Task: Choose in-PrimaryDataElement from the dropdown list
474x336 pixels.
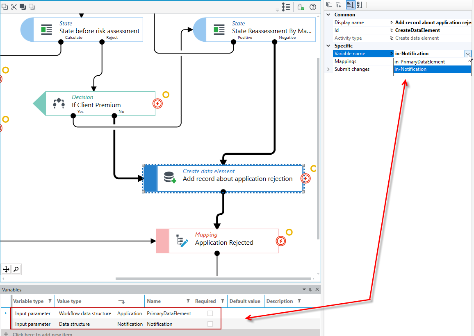Action: pyautogui.click(x=432, y=62)
